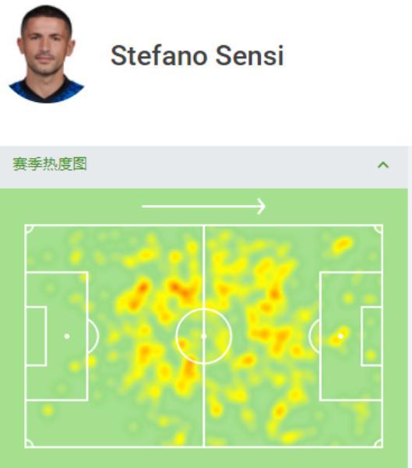
Task: Click the left penalty spot
Action: 67,336
